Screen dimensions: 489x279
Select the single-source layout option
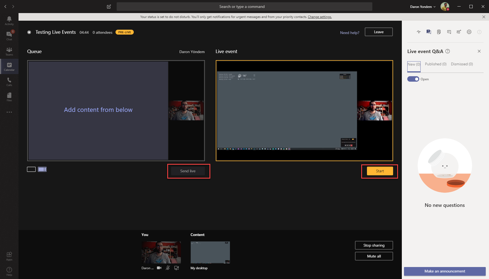pos(31,169)
